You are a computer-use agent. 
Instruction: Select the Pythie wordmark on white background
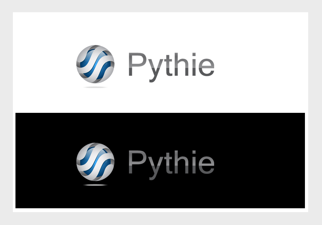[172, 67]
